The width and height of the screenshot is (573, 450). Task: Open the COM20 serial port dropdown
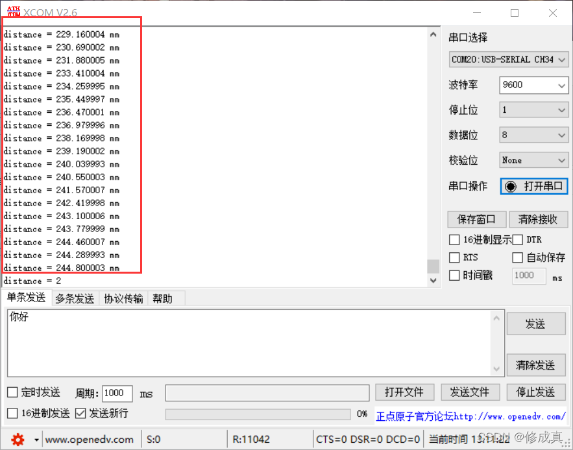(x=509, y=60)
